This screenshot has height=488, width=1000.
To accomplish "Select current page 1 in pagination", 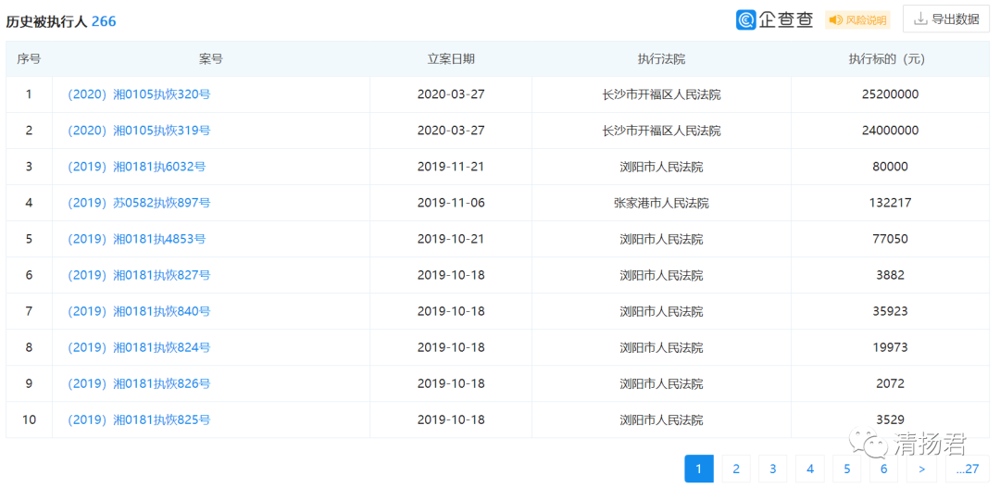I will 699,469.
